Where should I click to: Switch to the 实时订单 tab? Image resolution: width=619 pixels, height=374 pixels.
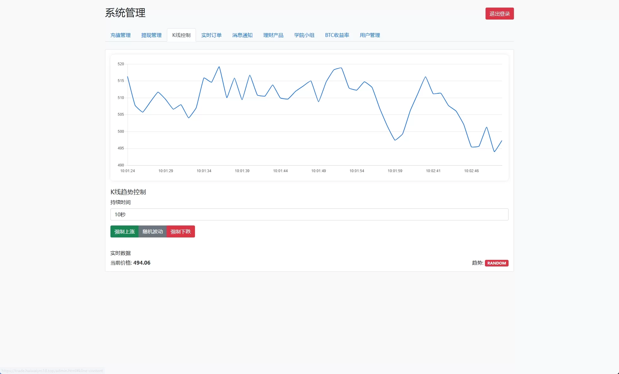tap(211, 35)
